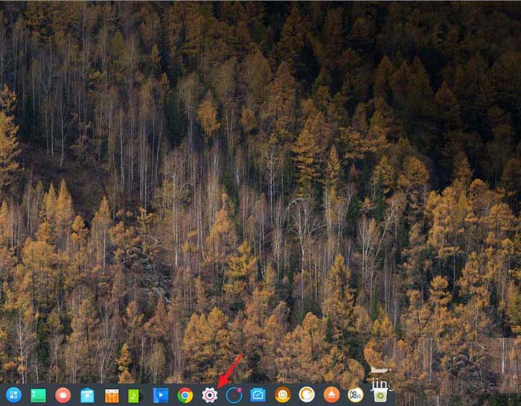Open the digital clock icon in dock
The width and height of the screenshot is (521, 406).
pos(356,395)
